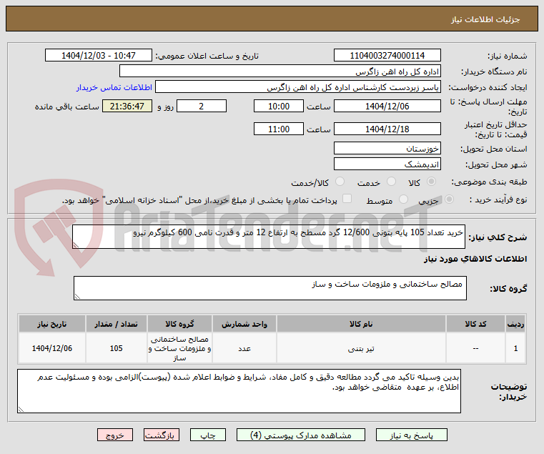Viewport: 544px width, 454px height.
Task: Click the توضیحات خریدار notes textbox
Action: click(x=239, y=391)
